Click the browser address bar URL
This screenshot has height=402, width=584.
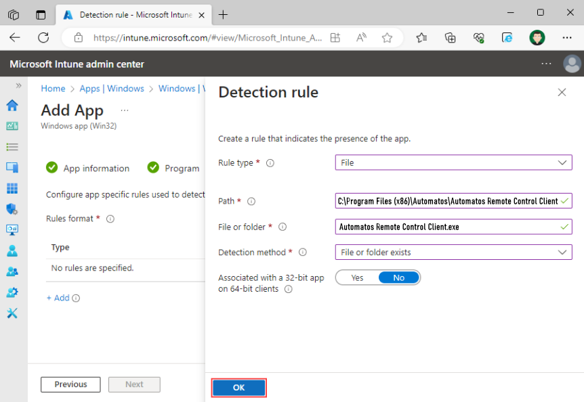(208, 37)
